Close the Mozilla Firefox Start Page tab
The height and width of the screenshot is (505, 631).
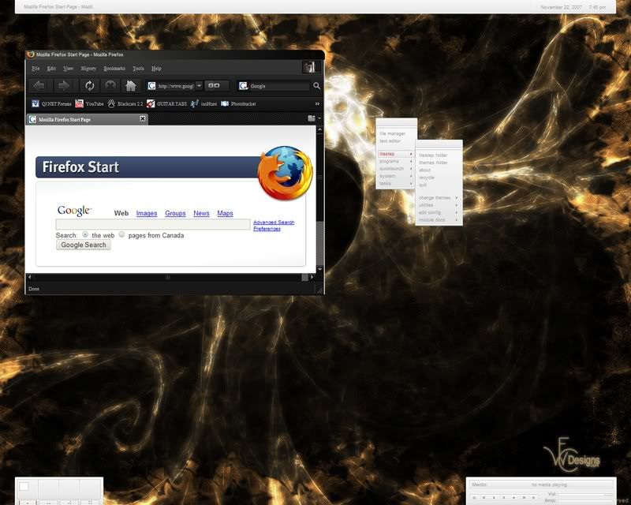[x=143, y=118]
